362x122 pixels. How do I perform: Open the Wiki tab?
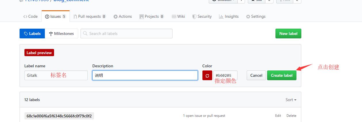(179, 17)
